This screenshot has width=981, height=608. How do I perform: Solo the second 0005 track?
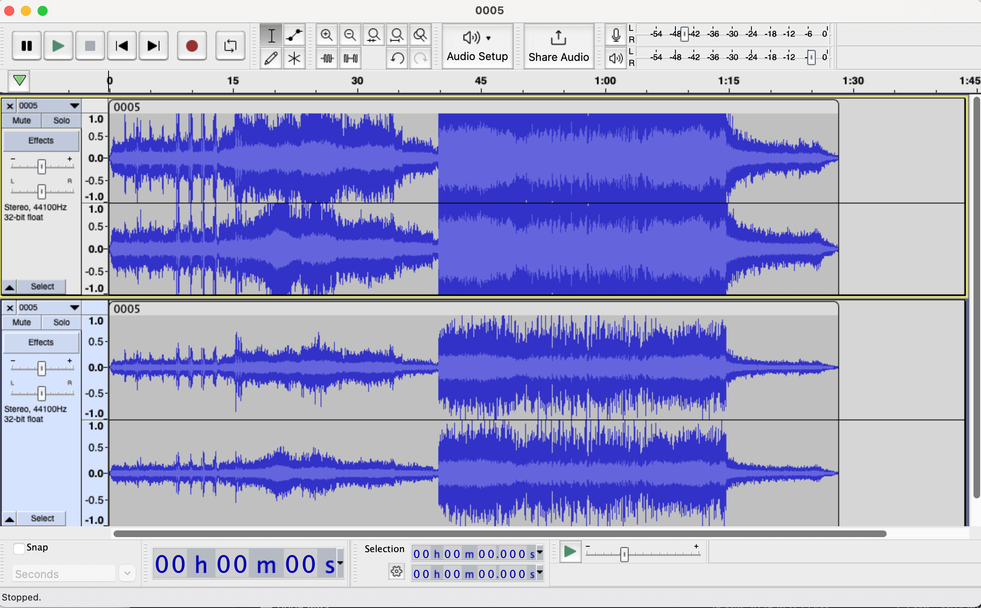[61, 322]
